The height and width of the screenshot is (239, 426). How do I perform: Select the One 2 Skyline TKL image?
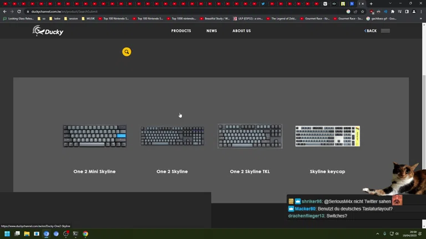tap(250, 136)
